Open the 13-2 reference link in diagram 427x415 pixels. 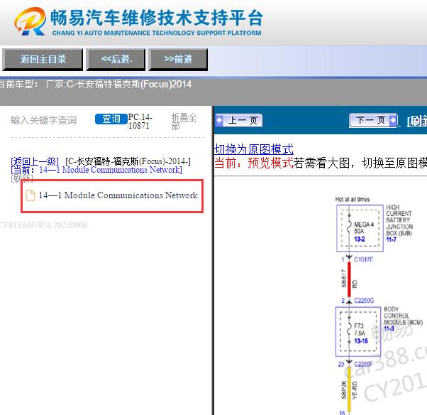click(x=360, y=239)
